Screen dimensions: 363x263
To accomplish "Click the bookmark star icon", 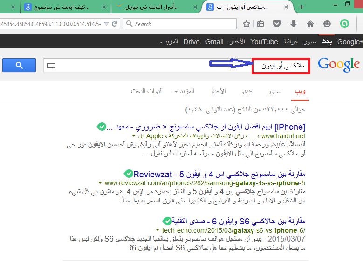I will [247, 24].
